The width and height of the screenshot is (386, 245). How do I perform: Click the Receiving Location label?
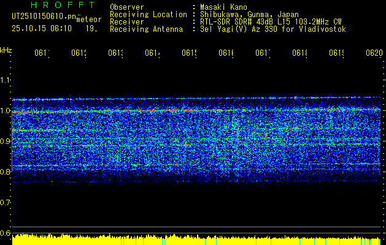click(149, 15)
